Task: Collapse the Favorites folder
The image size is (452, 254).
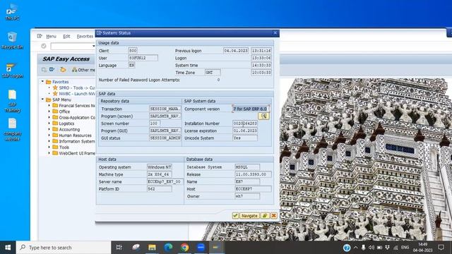Action: pos(42,82)
